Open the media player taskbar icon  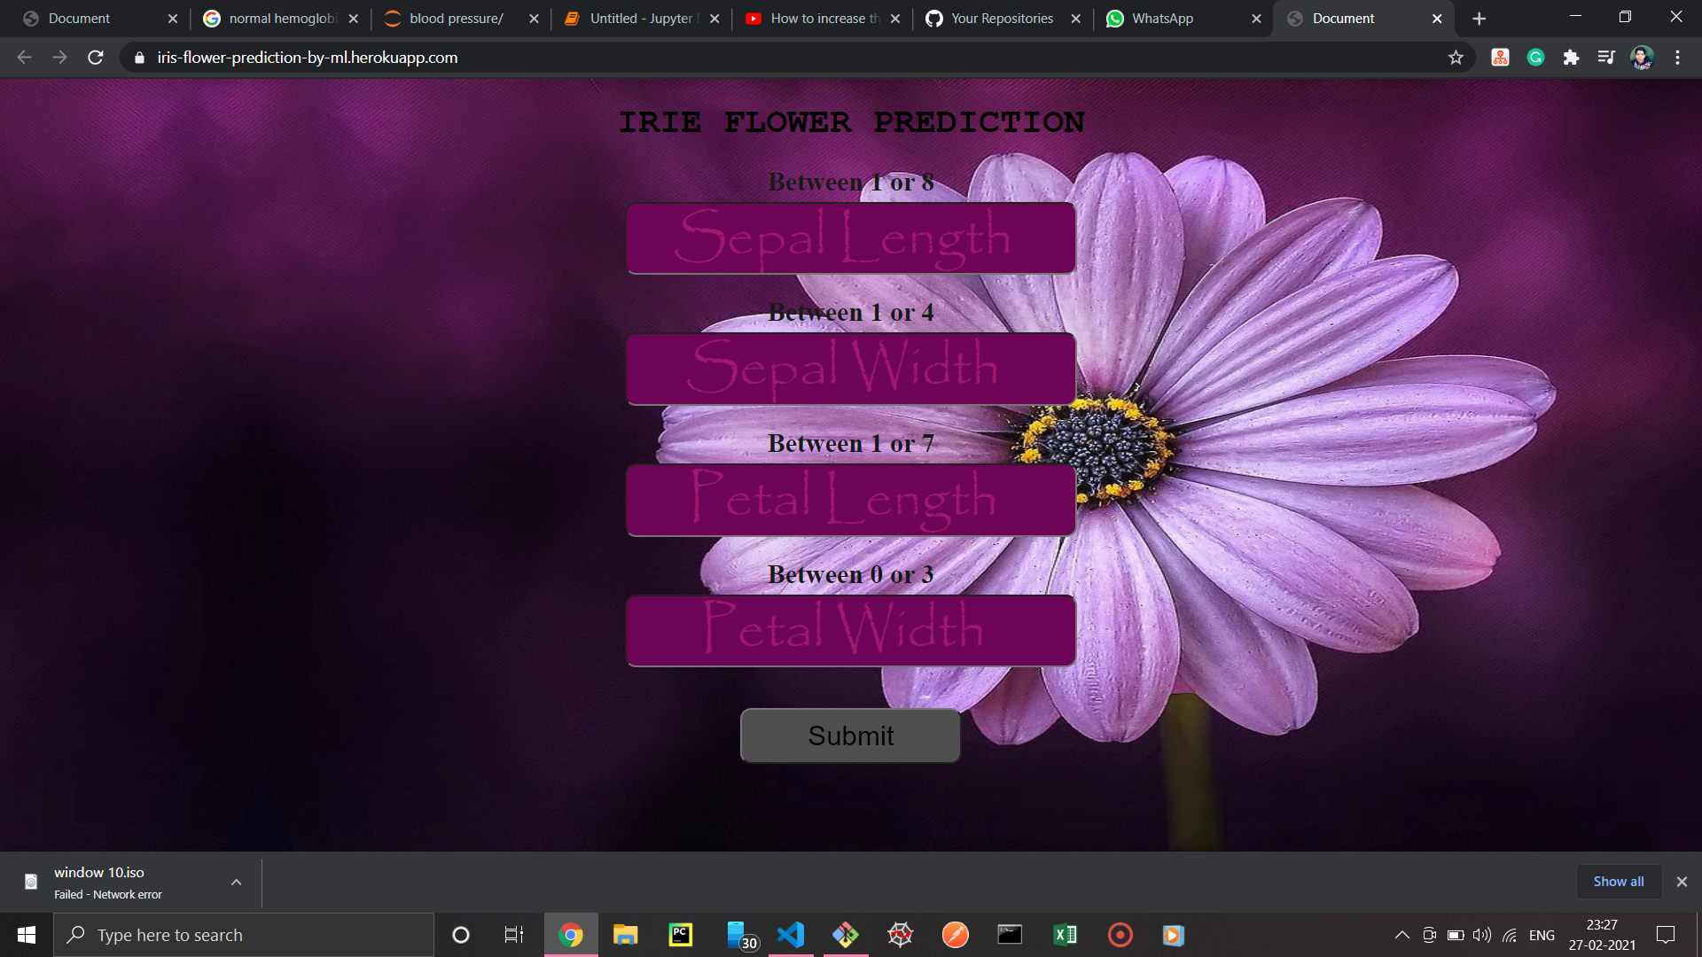coord(1174,935)
